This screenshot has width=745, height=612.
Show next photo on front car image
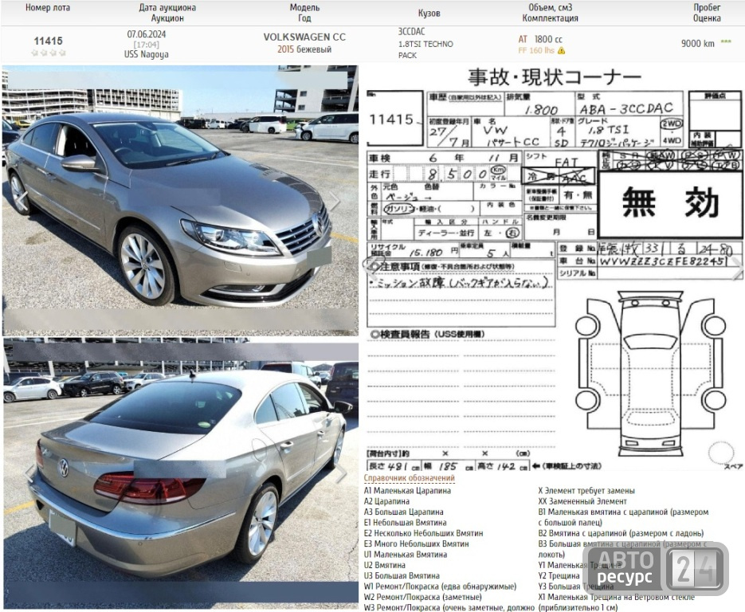335,201
